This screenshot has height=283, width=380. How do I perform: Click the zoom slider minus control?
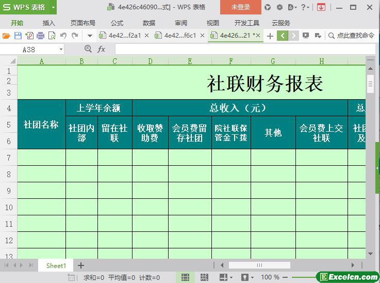[285, 277]
